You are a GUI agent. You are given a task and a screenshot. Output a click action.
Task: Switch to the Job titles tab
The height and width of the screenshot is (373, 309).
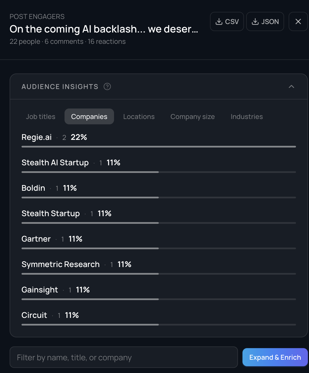(x=40, y=116)
